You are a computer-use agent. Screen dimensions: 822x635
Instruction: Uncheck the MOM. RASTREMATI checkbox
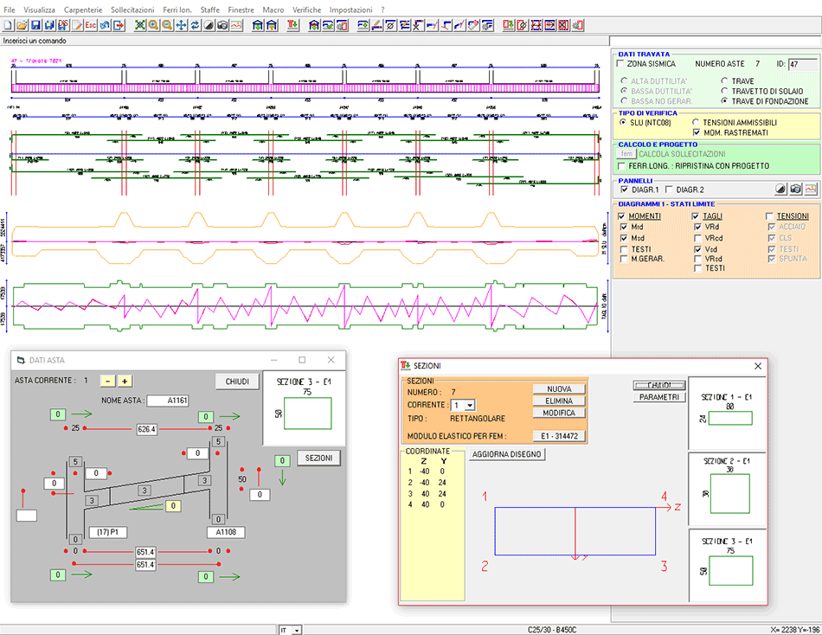(x=697, y=132)
